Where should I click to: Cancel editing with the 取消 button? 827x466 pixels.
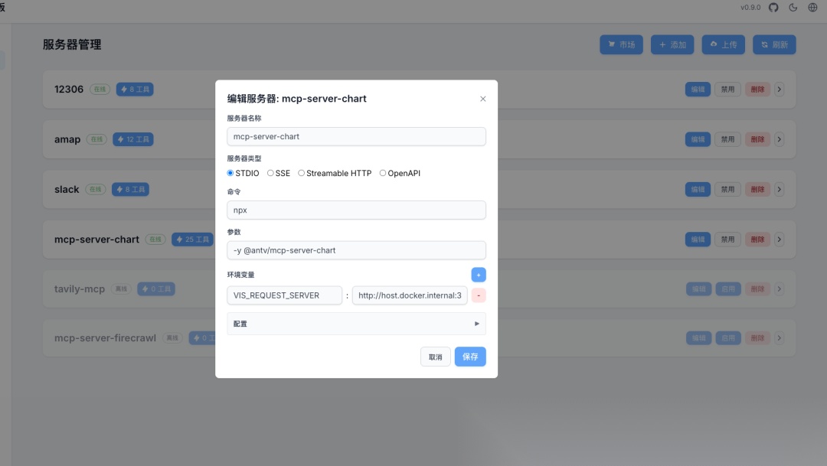click(435, 356)
